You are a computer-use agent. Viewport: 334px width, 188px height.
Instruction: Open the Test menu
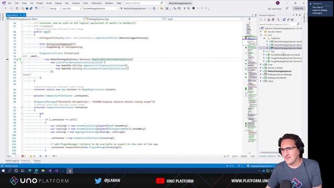(67, 3)
